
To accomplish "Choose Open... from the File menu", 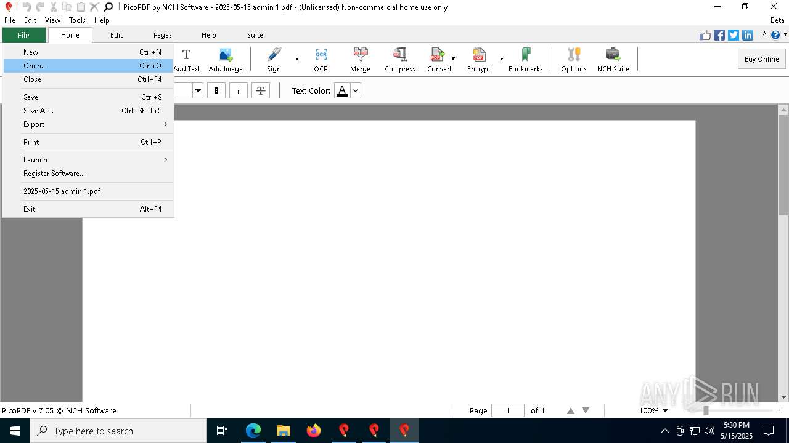I will point(88,66).
